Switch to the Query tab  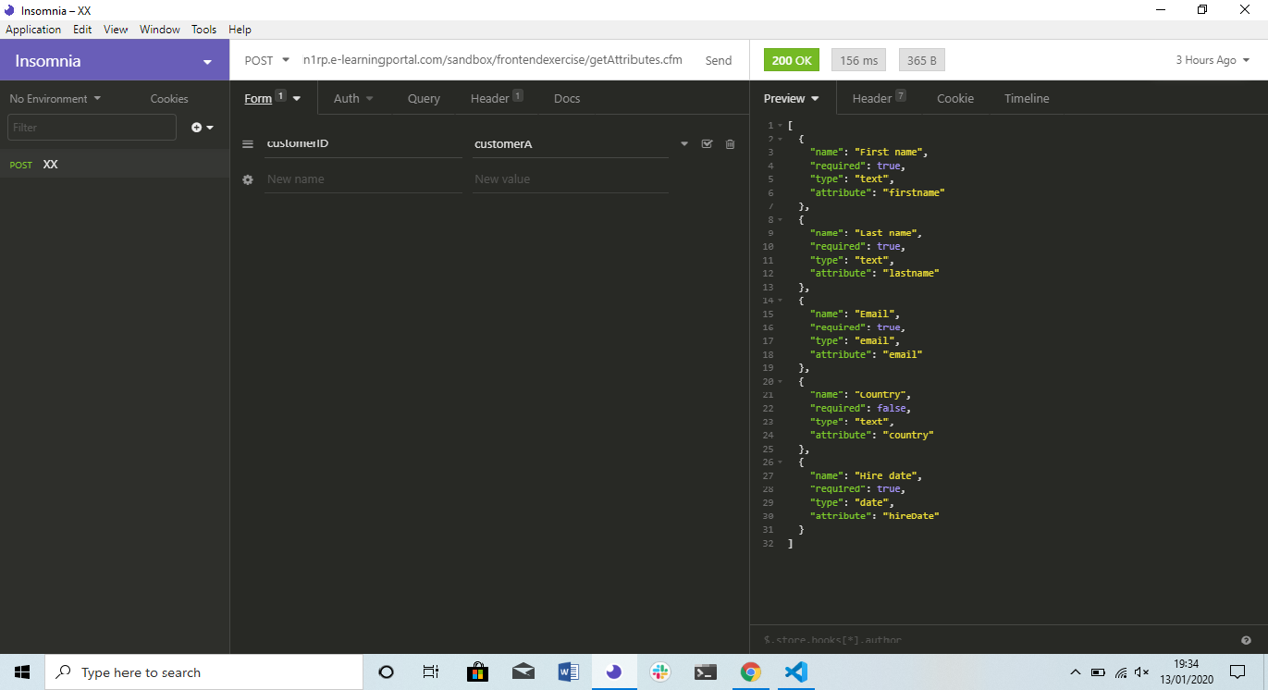(x=424, y=98)
